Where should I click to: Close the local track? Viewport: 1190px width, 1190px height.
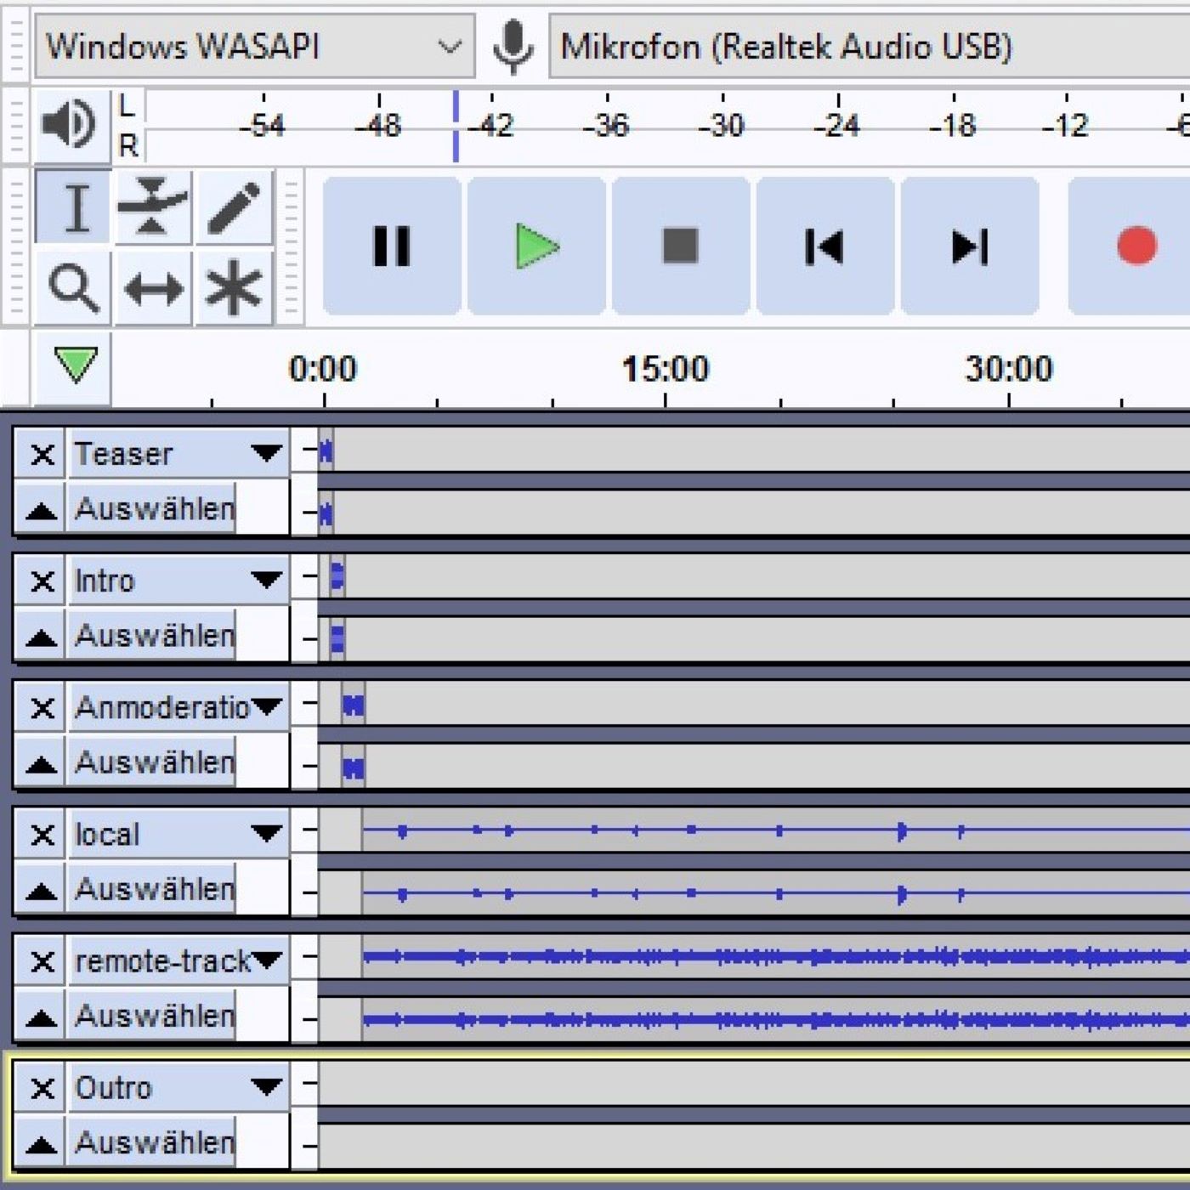point(42,835)
